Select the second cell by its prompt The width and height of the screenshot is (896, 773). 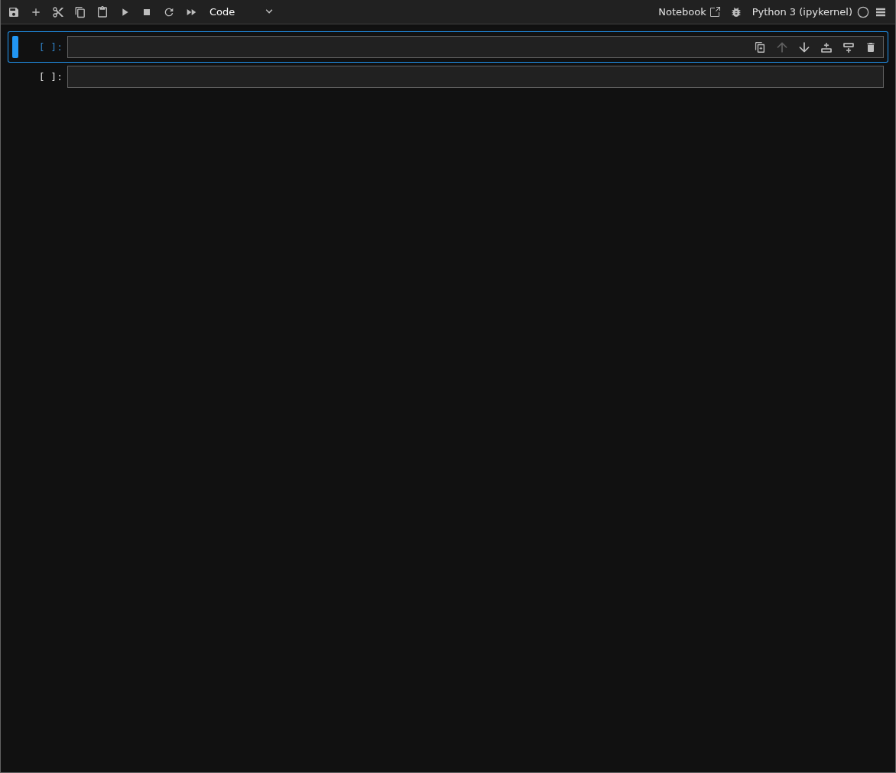coord(50,76)
